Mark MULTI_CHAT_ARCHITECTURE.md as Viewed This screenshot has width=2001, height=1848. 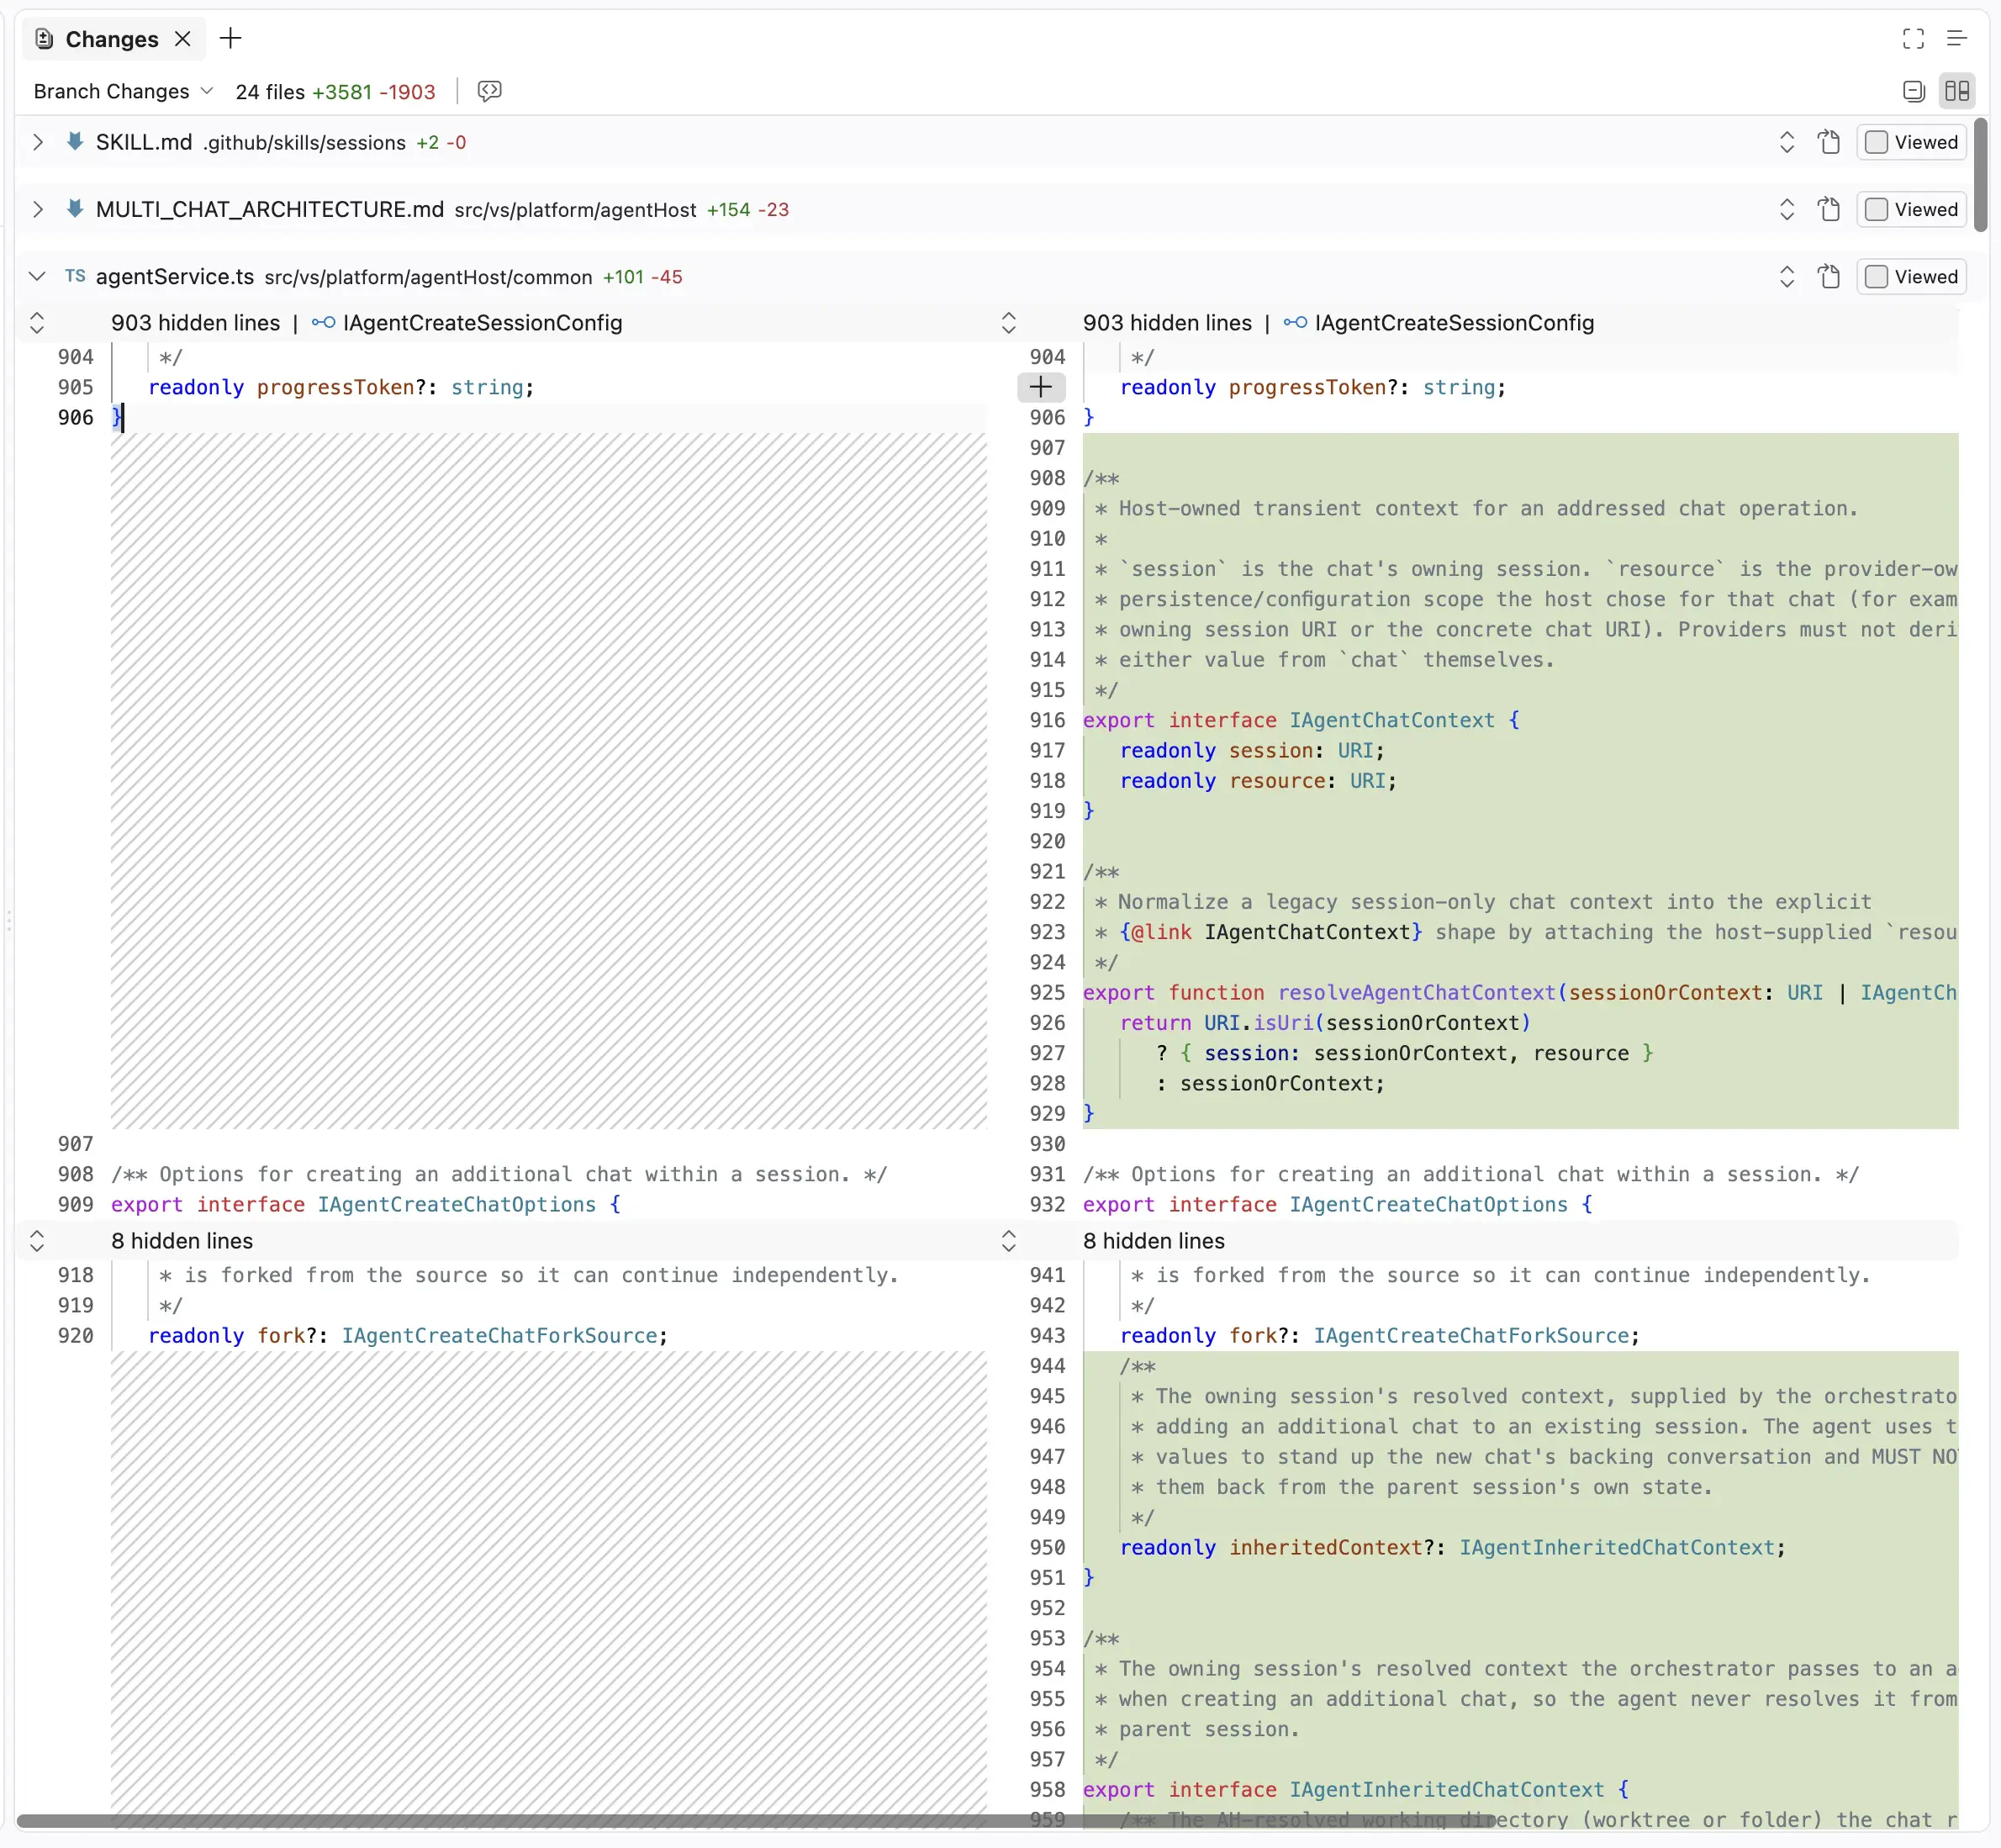1912,209
